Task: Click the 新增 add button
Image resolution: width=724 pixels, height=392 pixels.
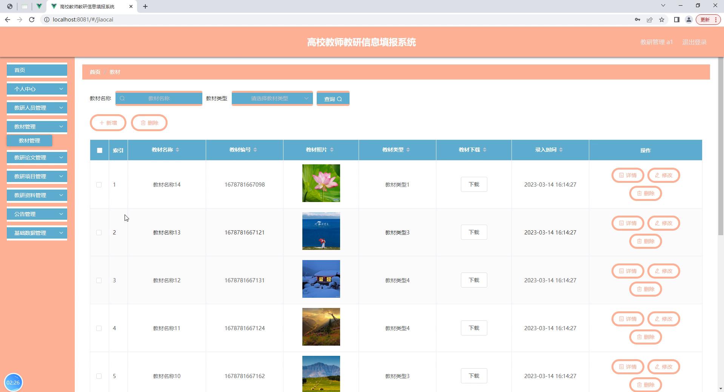Action: [108, 123]
